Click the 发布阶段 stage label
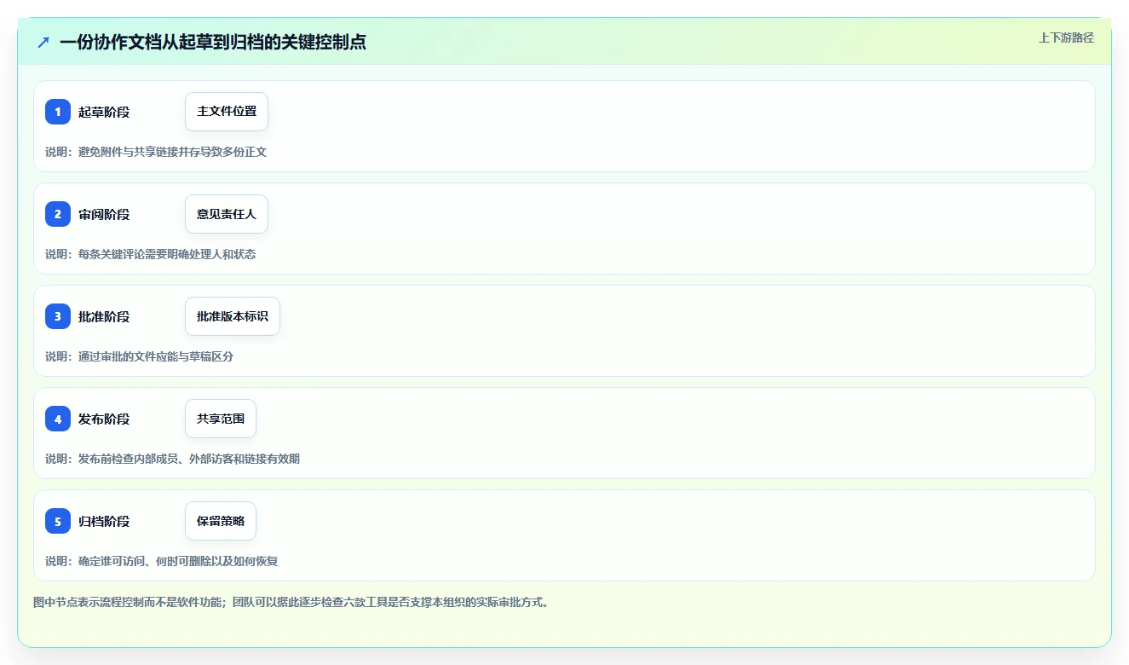1129x665 pixels. pyautogui.click(x=104, y=419)
